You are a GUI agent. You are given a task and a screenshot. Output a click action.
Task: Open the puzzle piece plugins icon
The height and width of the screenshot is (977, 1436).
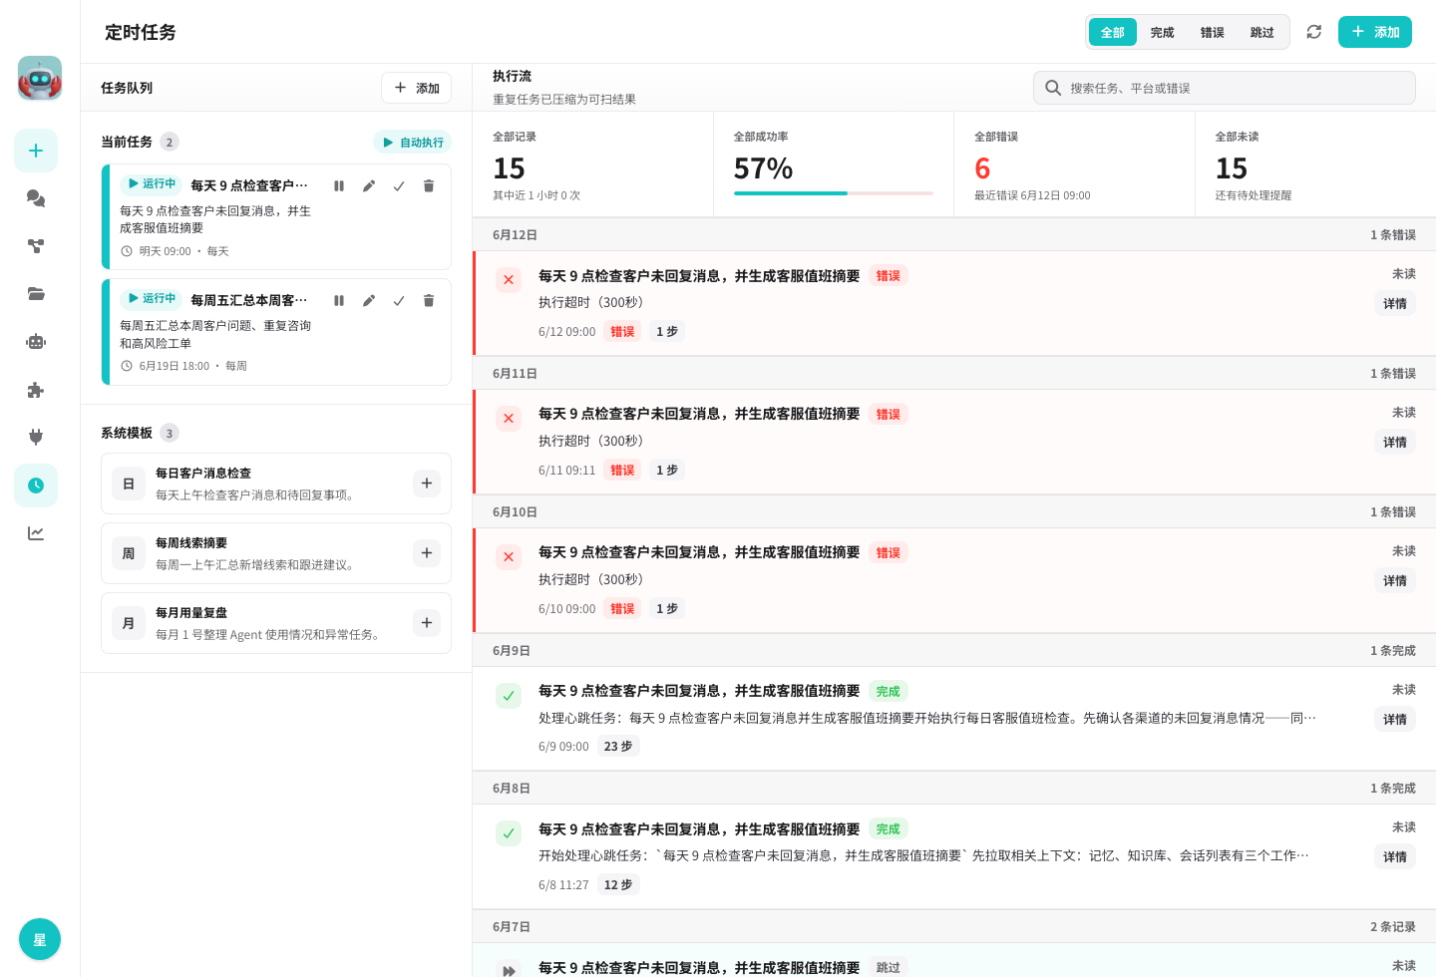(x=36, y=390)
